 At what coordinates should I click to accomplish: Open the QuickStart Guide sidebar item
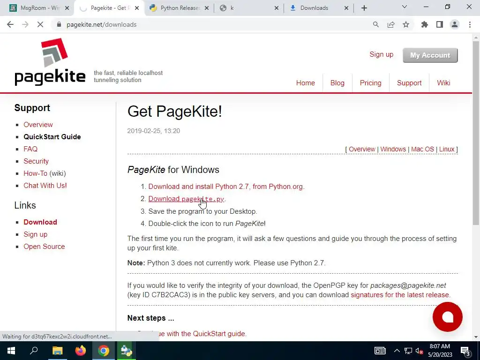pos(52,137)
